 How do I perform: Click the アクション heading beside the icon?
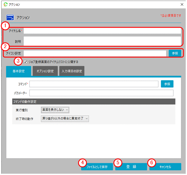pos(23,17)
